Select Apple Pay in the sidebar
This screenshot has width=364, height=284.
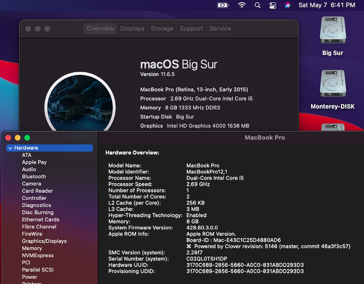point(34,162)
